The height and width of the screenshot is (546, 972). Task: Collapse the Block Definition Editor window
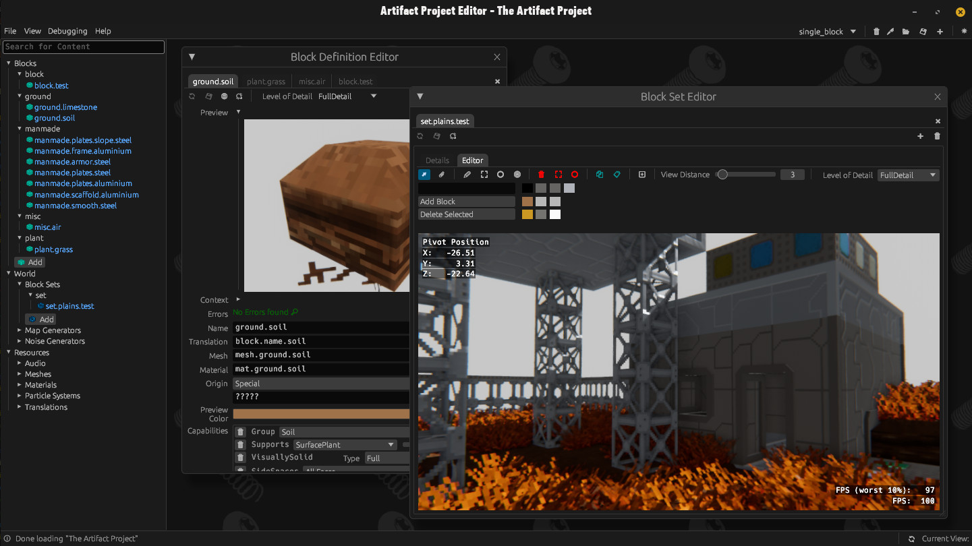click(192, 57)
